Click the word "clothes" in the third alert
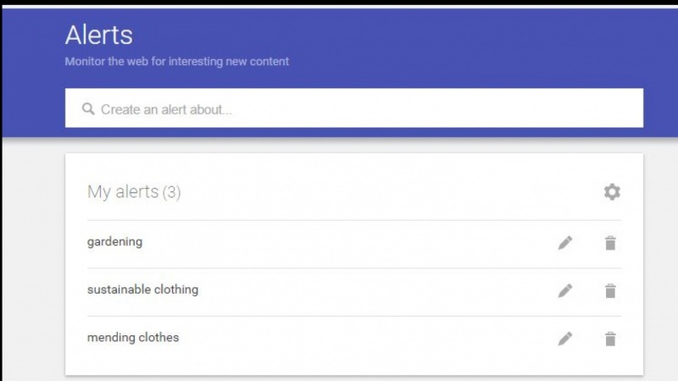 click(158, 337)
